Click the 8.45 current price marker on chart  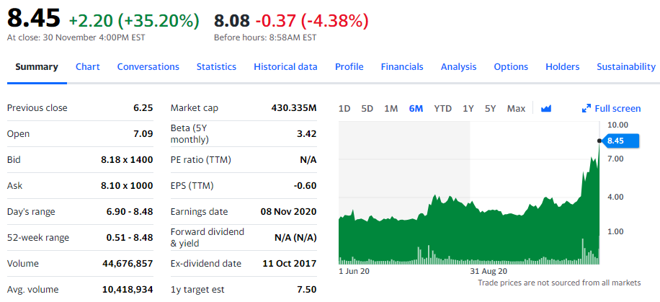coord(615,141)
